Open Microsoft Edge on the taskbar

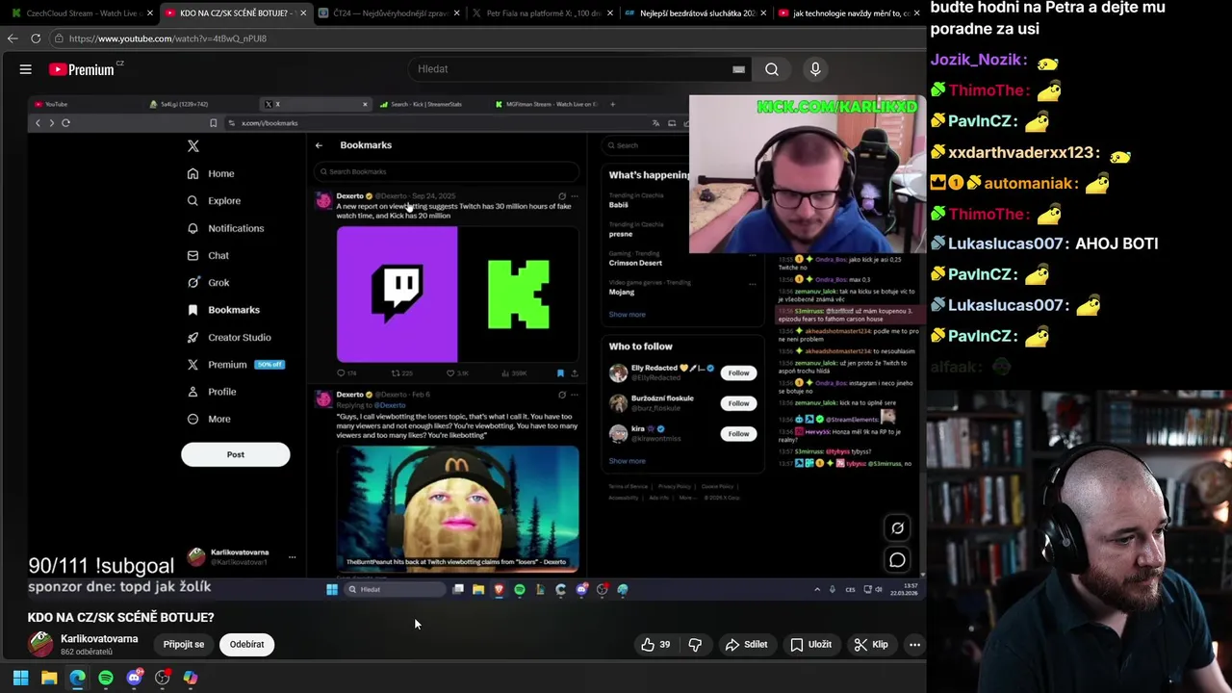coord(77,678)
